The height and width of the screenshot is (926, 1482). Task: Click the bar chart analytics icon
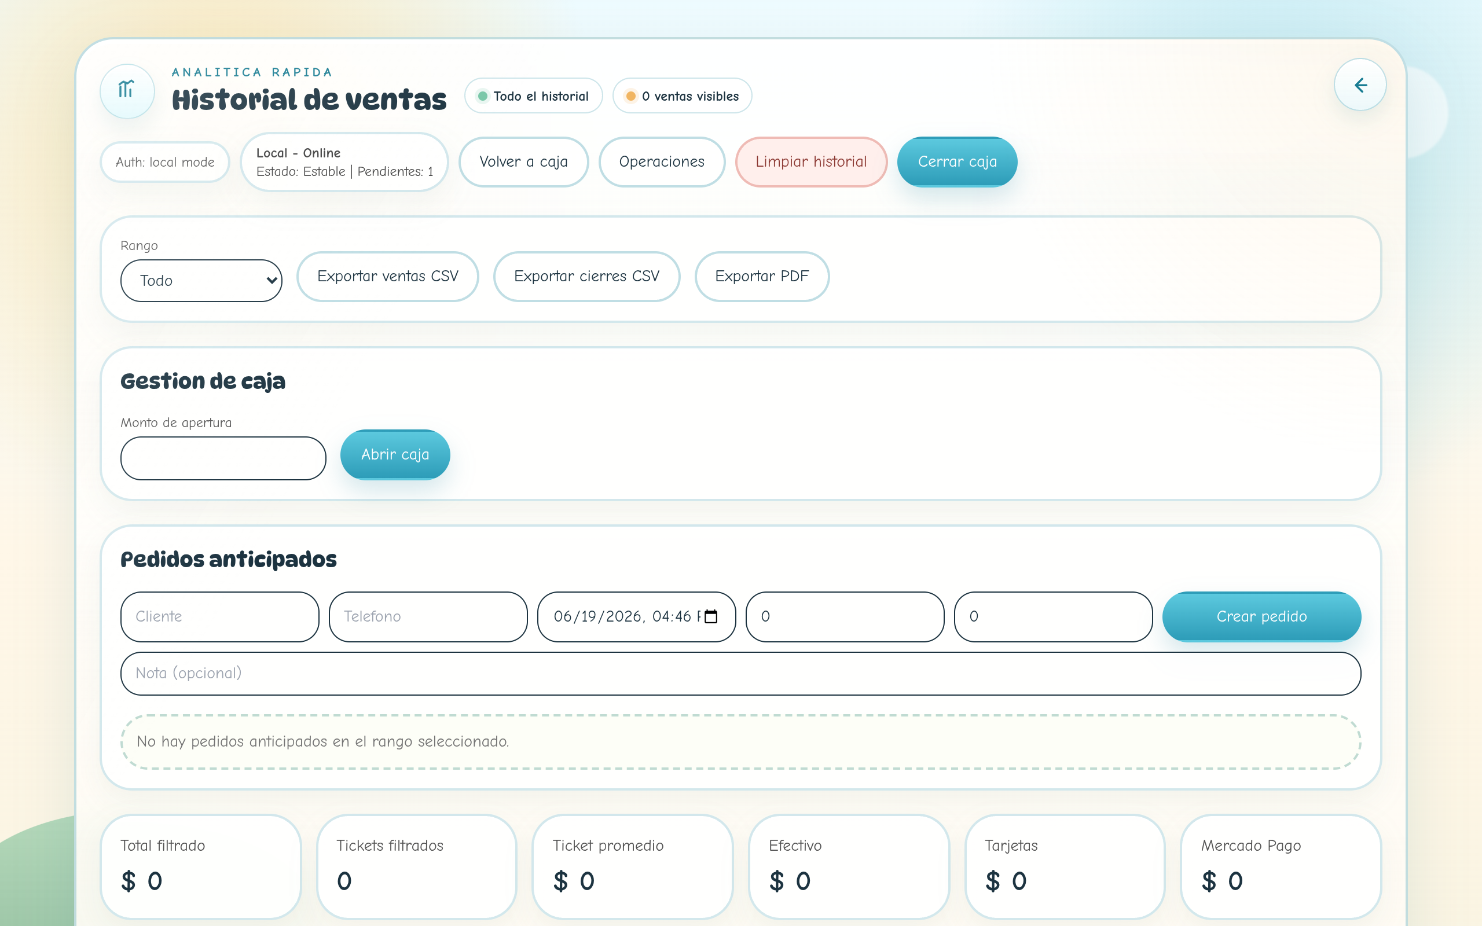127,91
